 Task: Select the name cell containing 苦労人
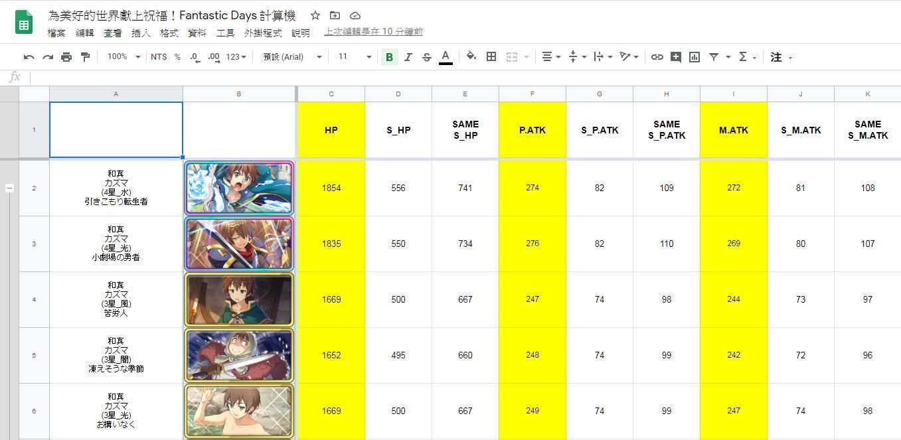[x=116, y=300]
